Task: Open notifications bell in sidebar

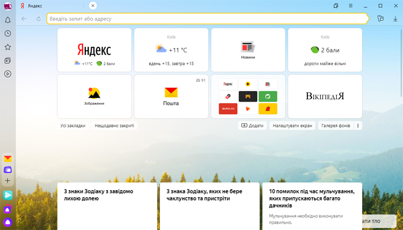Action: pos(7,20)
